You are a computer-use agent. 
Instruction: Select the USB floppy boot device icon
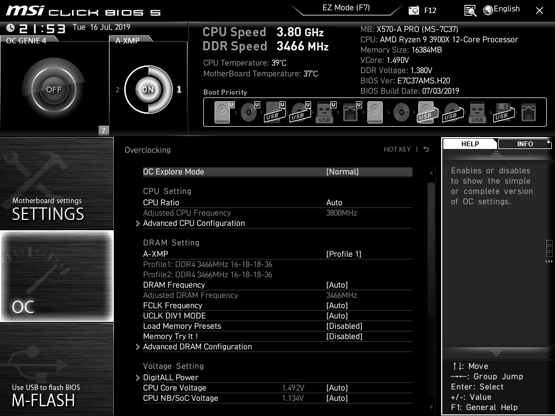(504, 112)
